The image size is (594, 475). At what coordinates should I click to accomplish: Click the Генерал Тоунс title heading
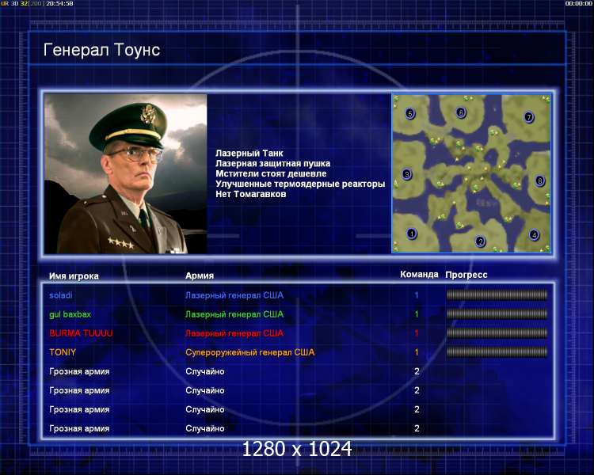[101, 50]
